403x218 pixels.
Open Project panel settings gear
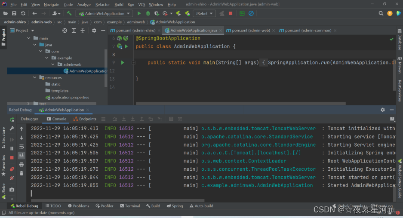point(94,31)
